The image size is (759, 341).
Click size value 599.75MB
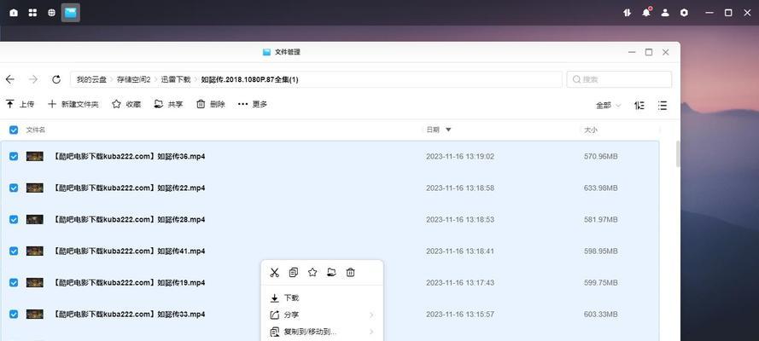(601, 282)
